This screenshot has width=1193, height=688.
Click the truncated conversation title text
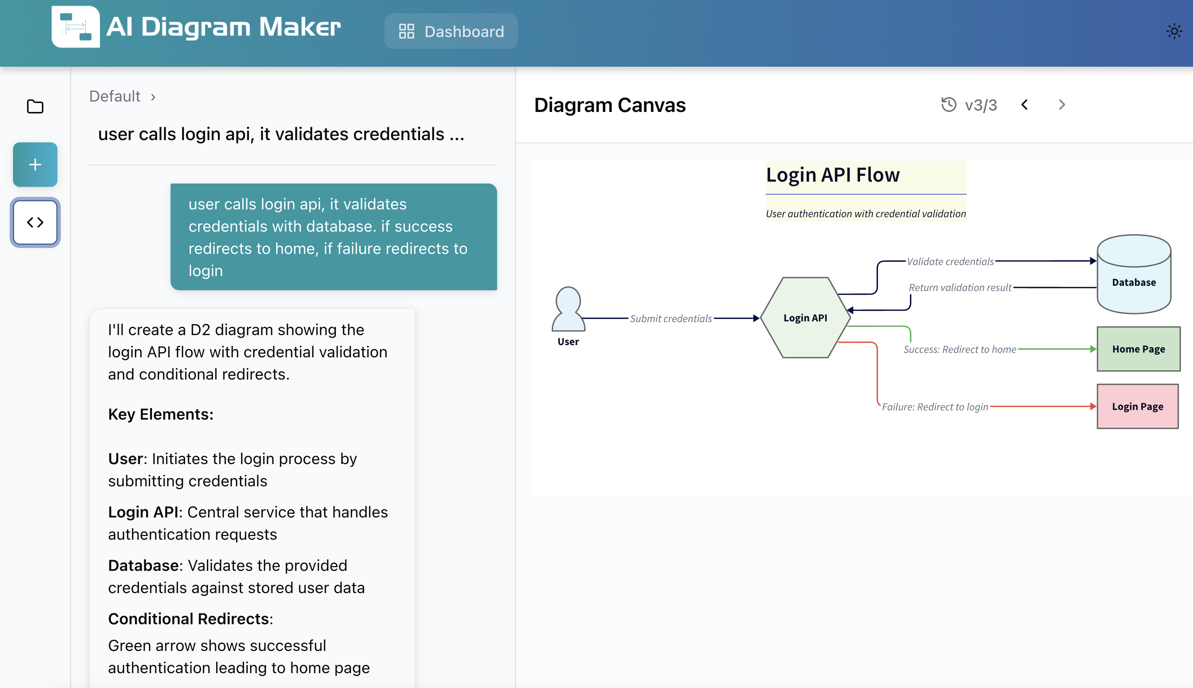point(281,134)
